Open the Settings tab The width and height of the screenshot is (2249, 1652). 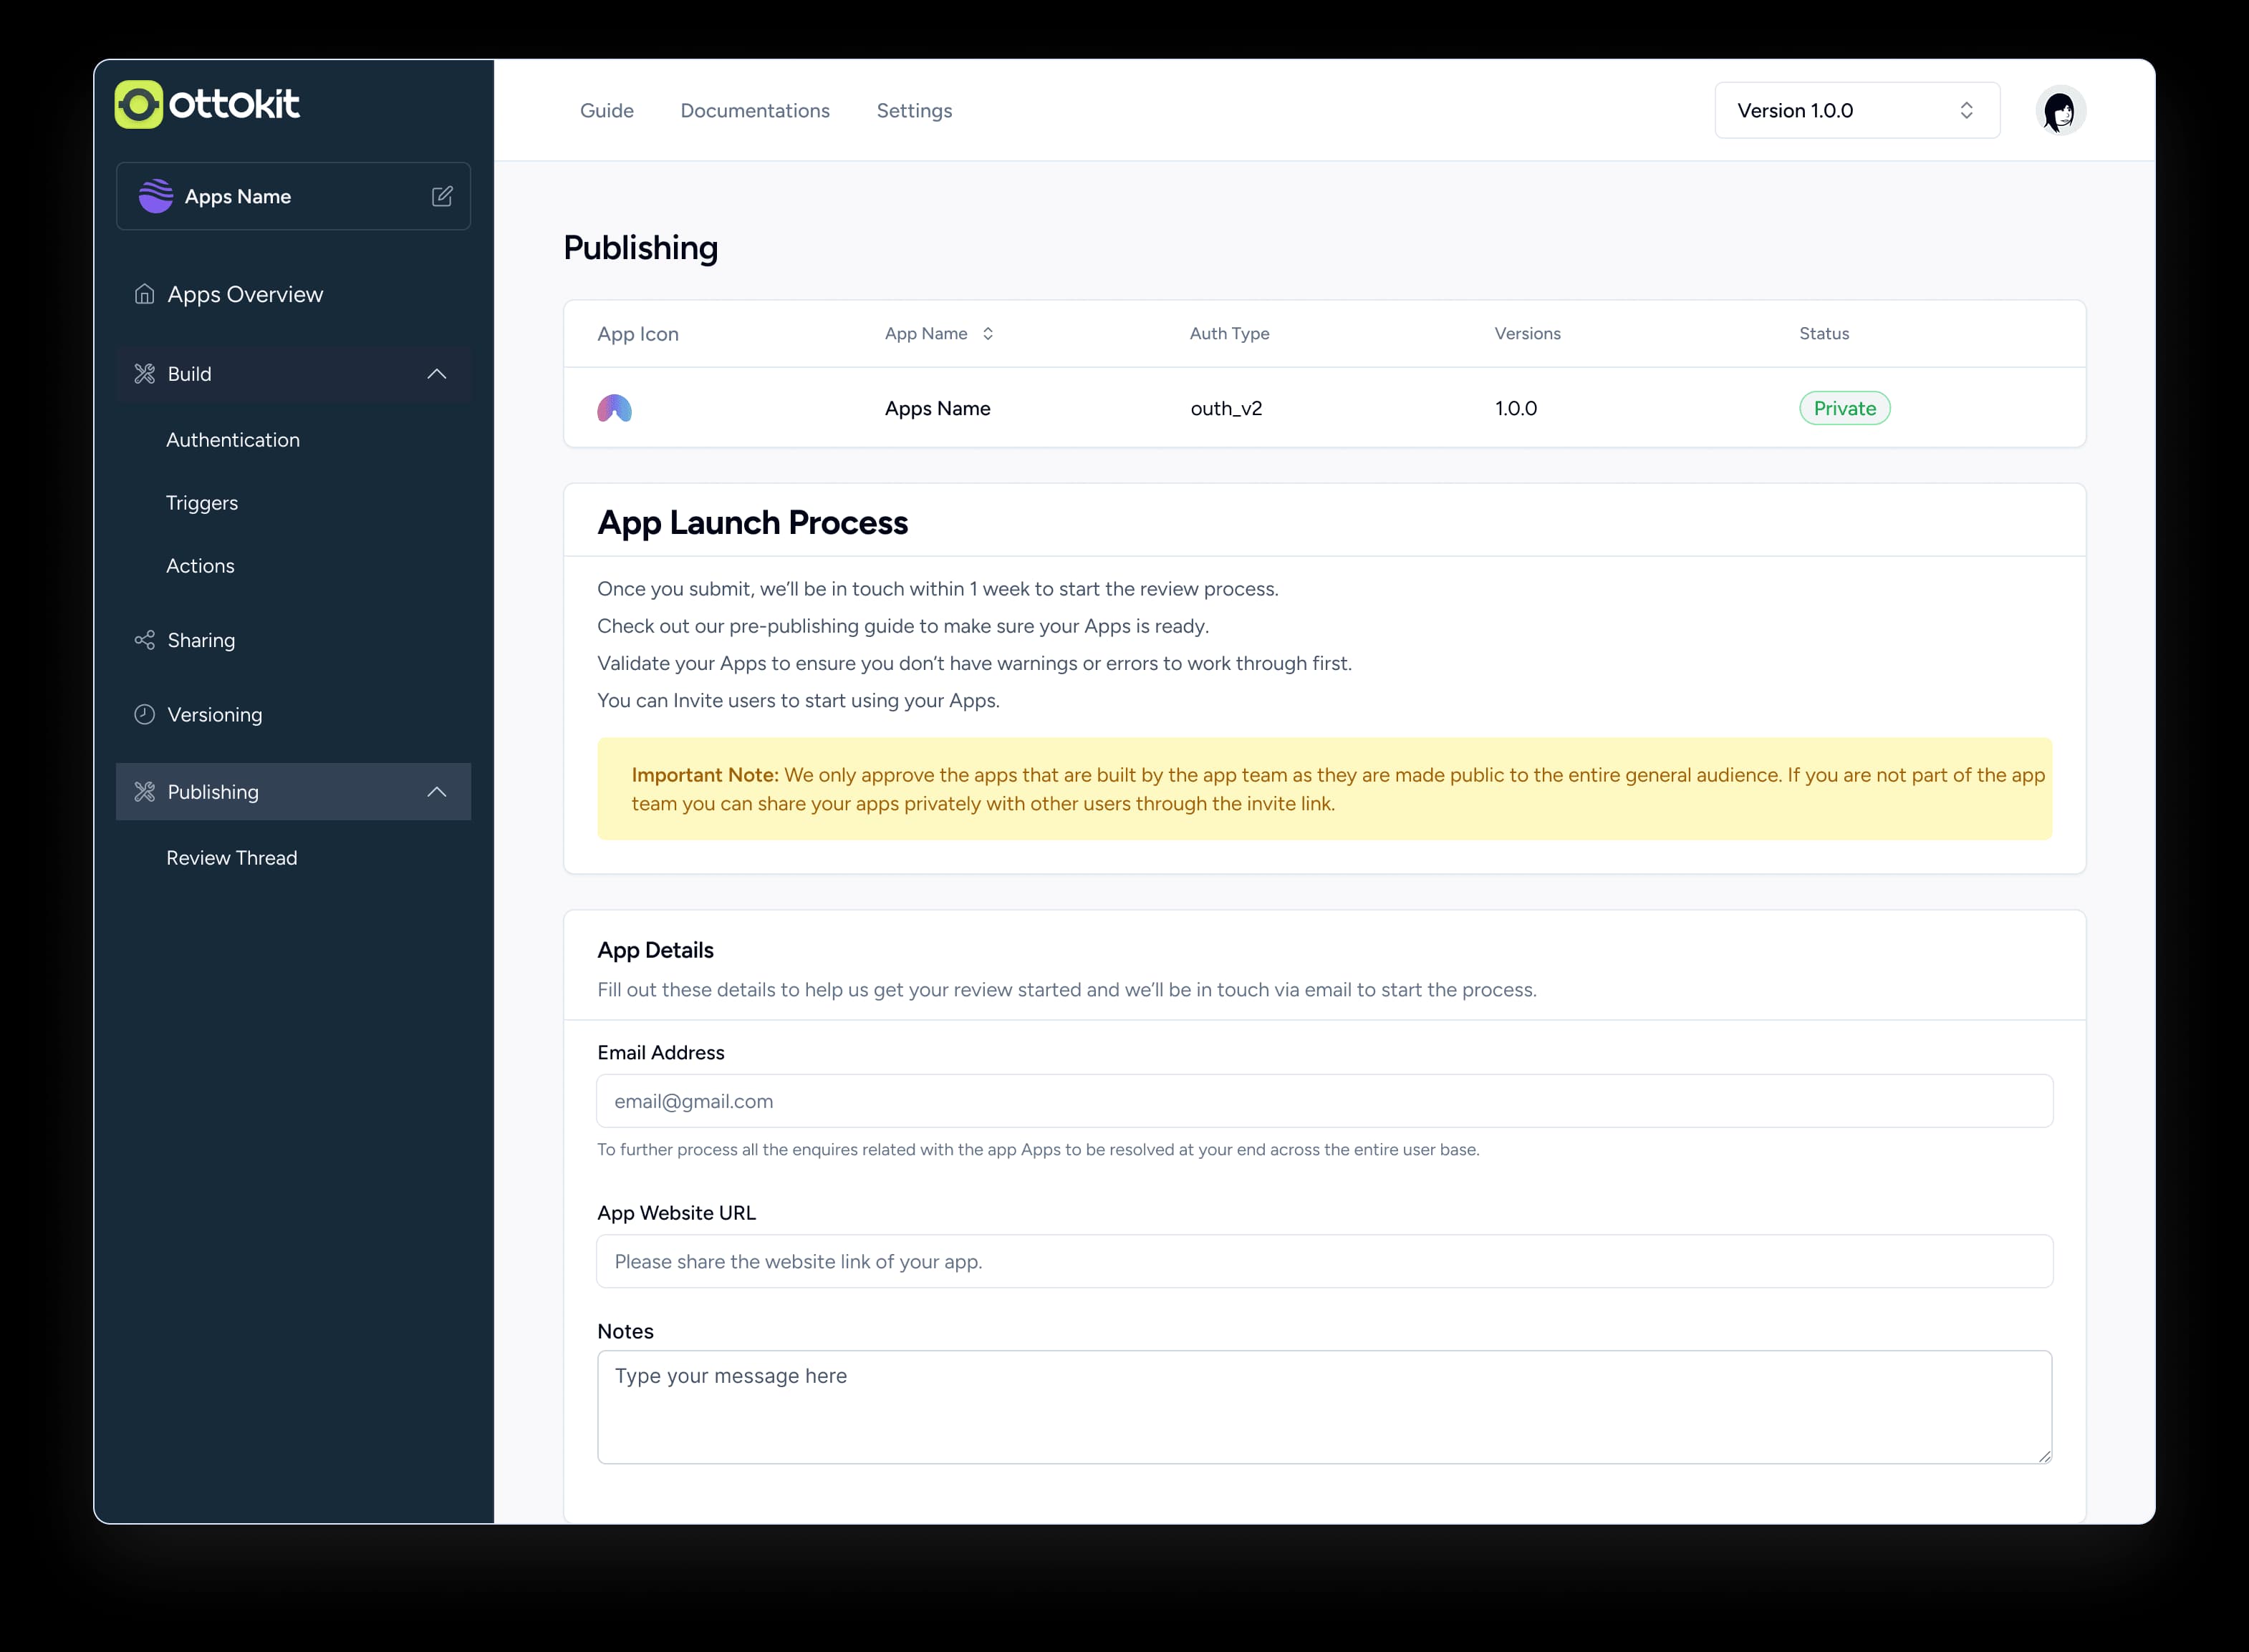click(x=913, y=110)
